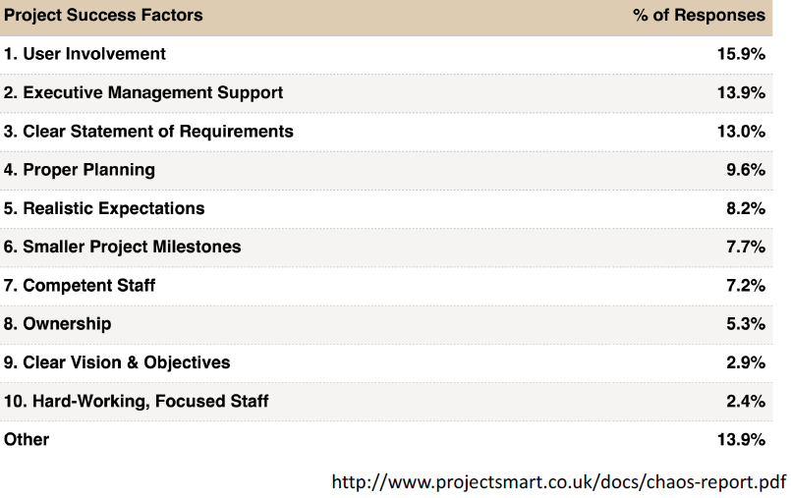Select the 13.0% value for Clear Requirements
This screenshot has height=498, width=791.
point(741,132)
